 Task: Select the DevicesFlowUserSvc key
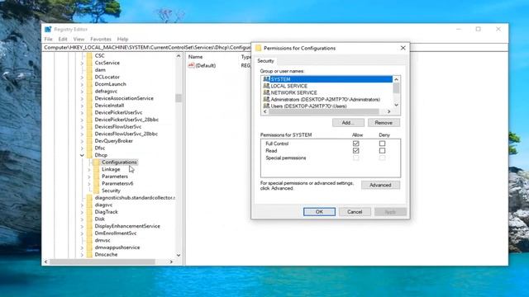coord(118,126)
